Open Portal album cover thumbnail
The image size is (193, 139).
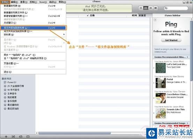point(161,83)
